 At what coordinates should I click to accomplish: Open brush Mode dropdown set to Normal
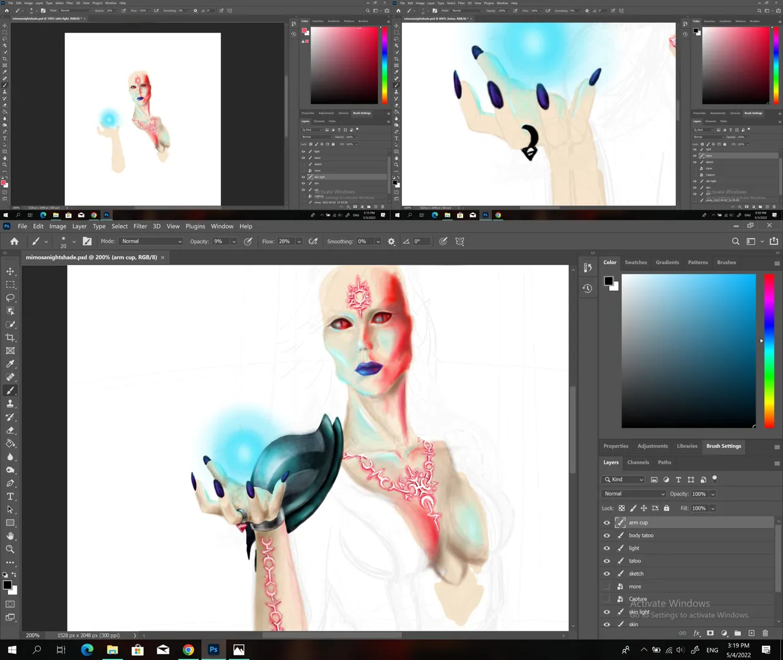pos(151,241)
